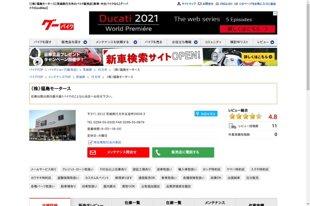This screenshot has width=310, height=206.
Task: Click the 100台以上在庫有り tag
Action: coord(113,169)
